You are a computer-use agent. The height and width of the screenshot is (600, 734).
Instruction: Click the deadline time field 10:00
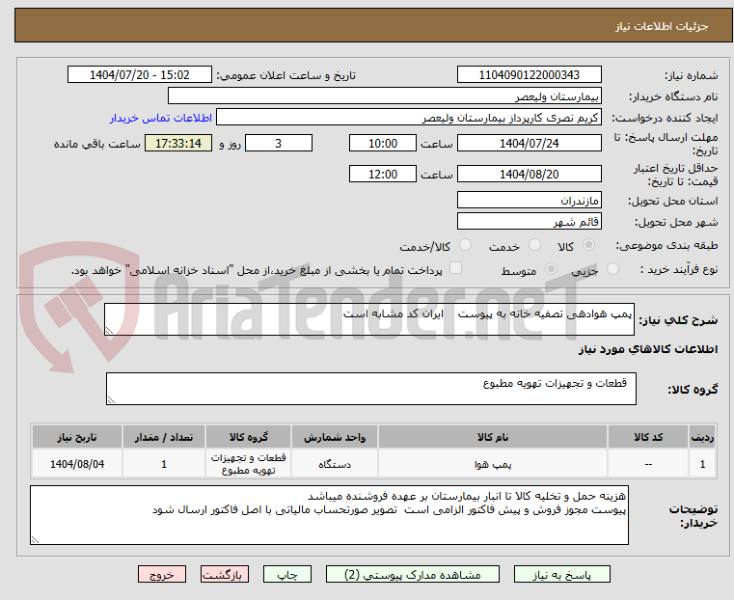[383, 143]
